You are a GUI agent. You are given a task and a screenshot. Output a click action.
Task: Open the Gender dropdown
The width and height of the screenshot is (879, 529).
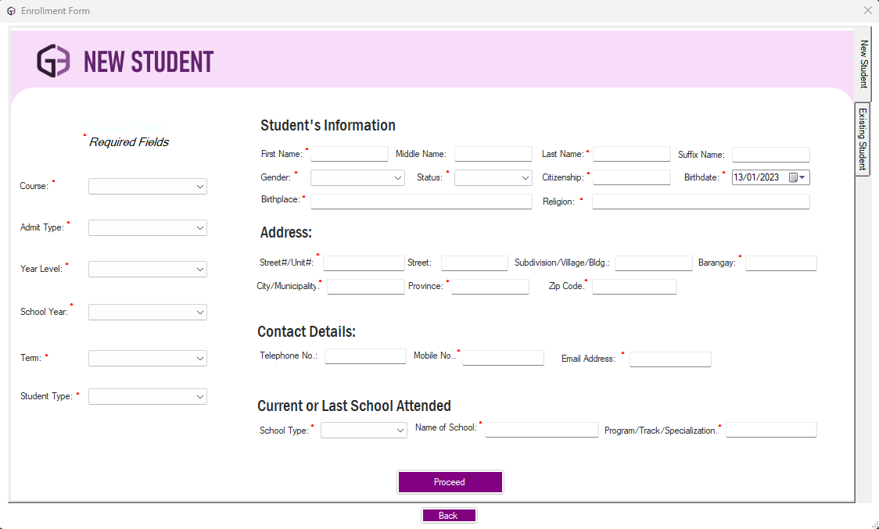pyautogui.click(x=357, y=177)
